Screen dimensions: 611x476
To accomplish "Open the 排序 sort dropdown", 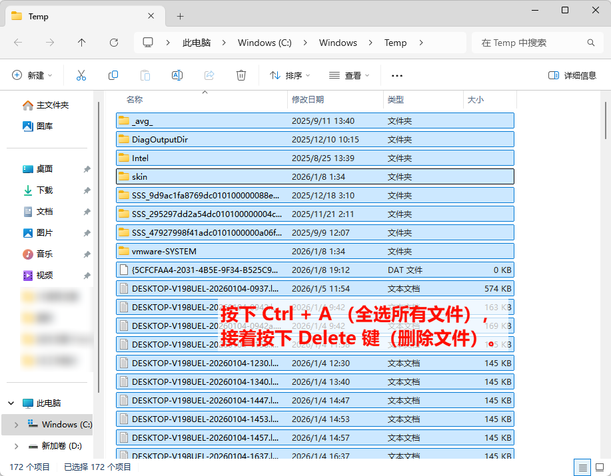I will click(x=291, y=75).
